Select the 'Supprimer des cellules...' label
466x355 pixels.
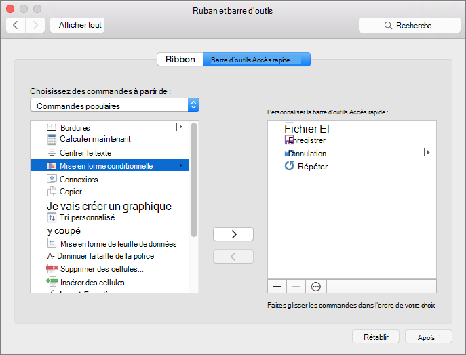pos(102,269)
